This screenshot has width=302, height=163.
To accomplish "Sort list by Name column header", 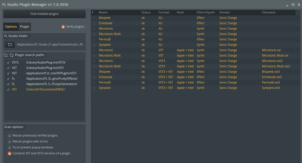I will pyautogui.click(x=103, y=12).
